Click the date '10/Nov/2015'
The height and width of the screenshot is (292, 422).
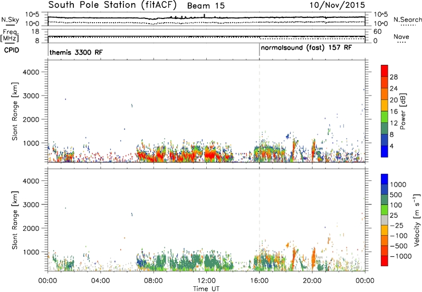pos(337,5)
